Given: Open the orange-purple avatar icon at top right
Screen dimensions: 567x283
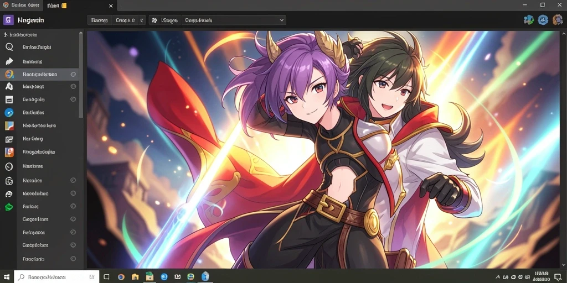Looking at the screenshot, I should point(557,20).
